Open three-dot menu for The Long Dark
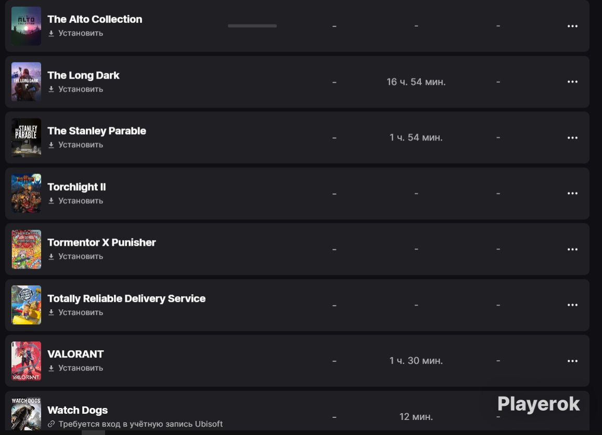 click(572, 82)
